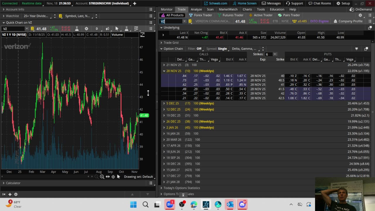Select the pointer drawing tool in Quick Chart toolbar
This screenshot has height=211, width=375.
[117, 29]
